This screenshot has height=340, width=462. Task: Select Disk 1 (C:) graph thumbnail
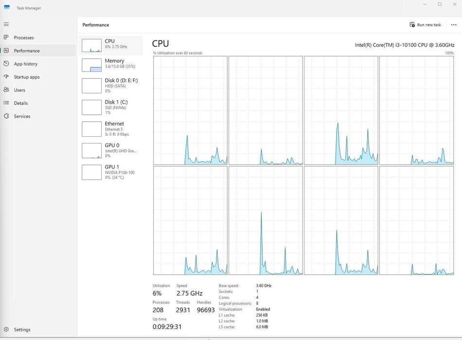(91, 107)
